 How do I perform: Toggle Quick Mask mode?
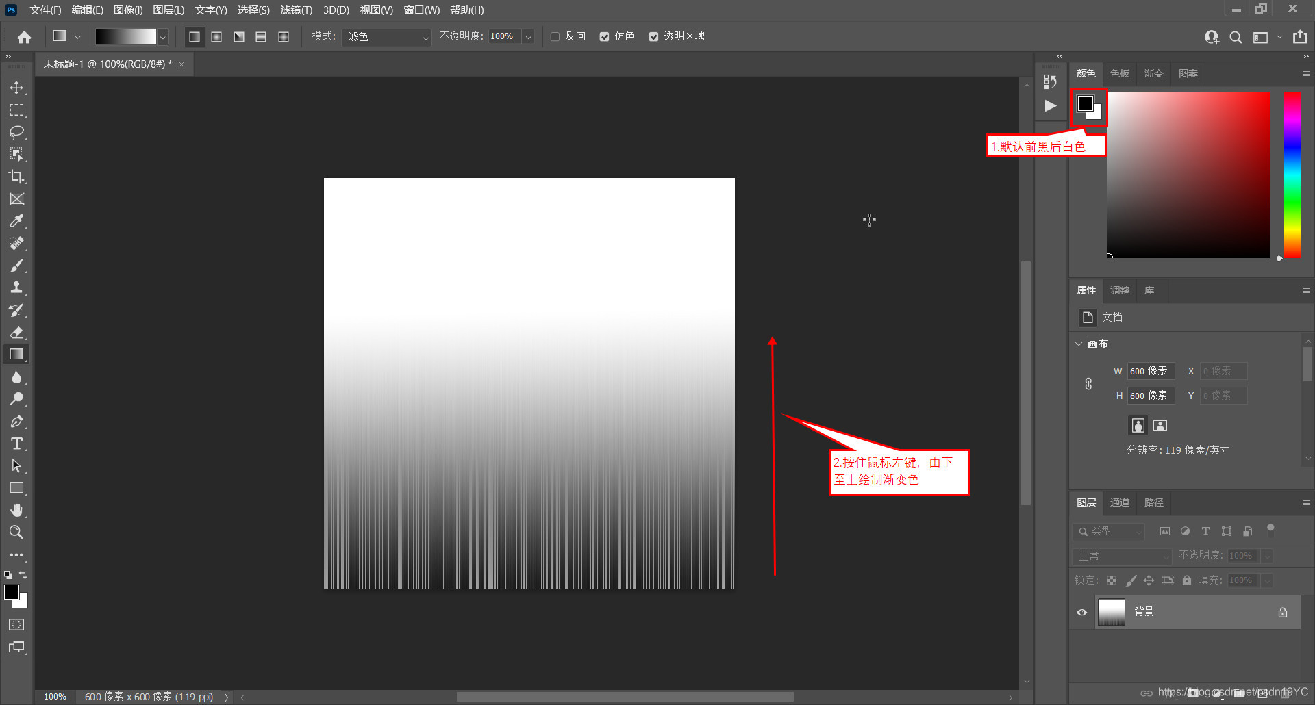pyautogui.click(x=16, y=625)
